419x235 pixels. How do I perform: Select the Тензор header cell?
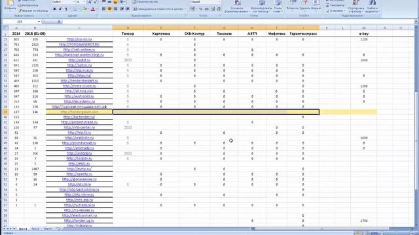128,34
